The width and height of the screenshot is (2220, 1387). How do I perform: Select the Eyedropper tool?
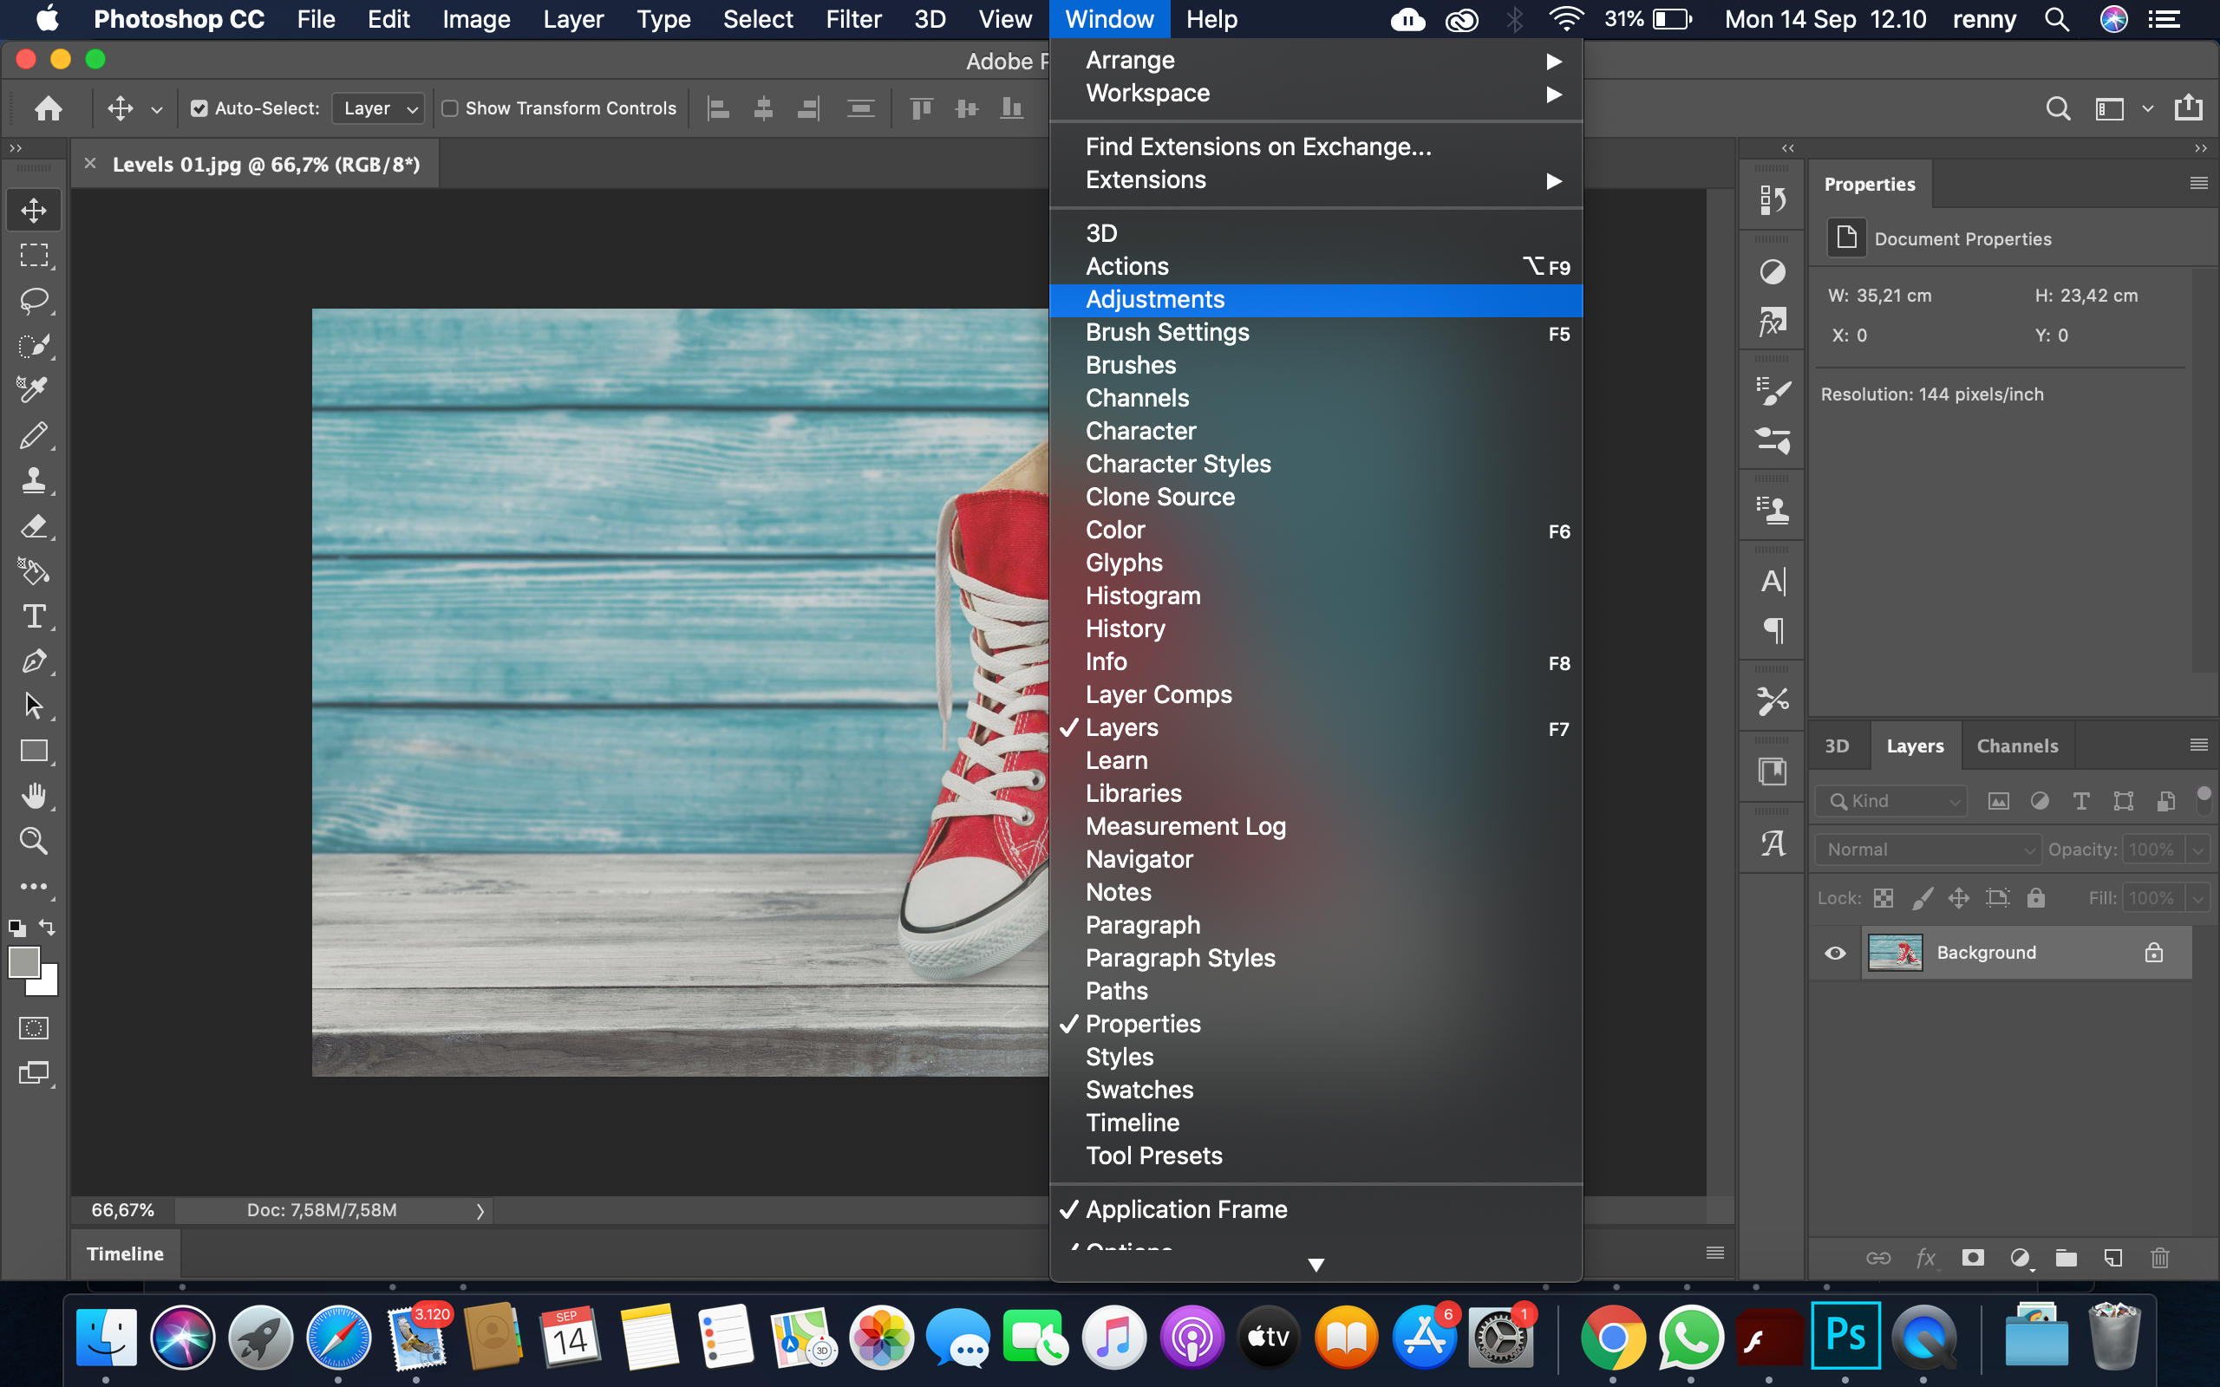tap(34, 390)
